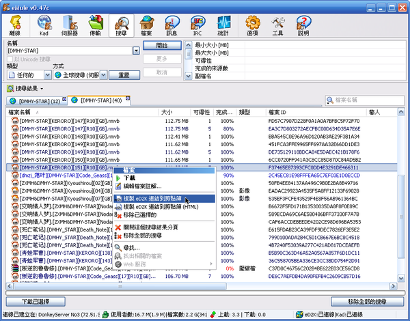Click the 下載已選擇 button
410x321 pixels.
click(36, 302)
